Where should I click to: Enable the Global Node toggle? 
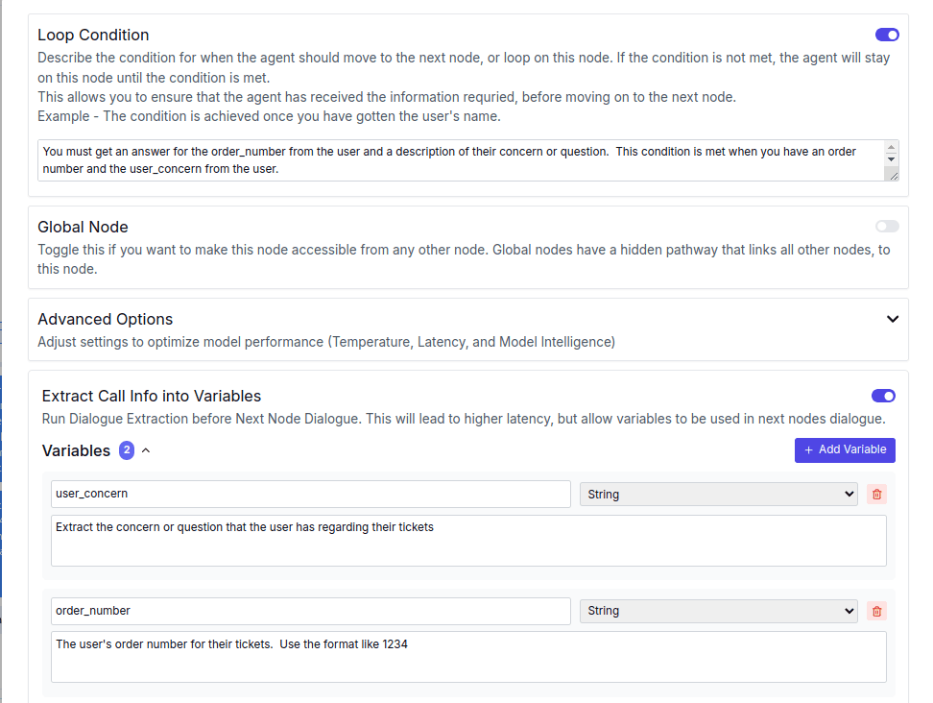point(887,227)
